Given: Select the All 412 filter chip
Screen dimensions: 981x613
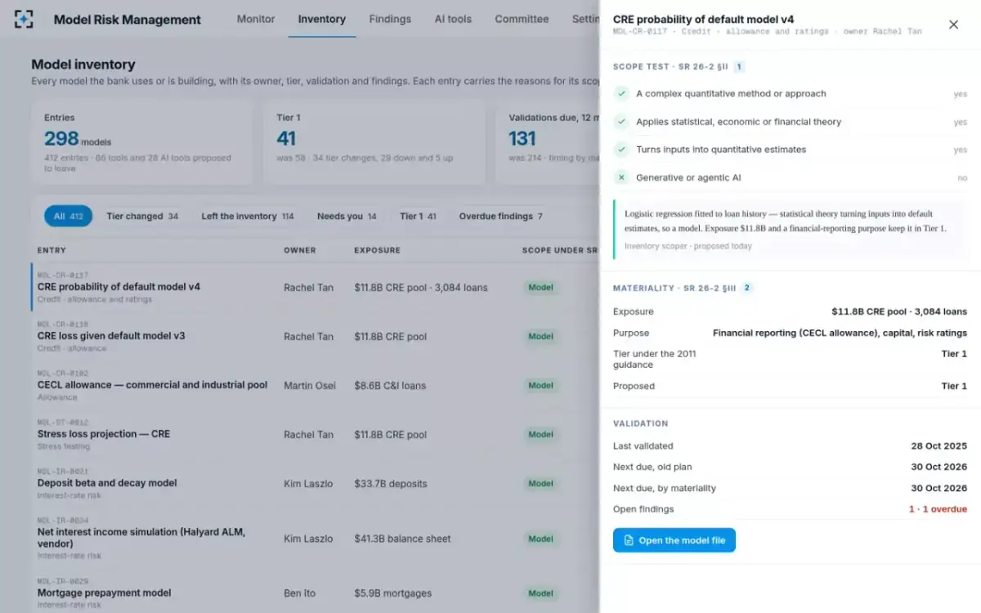Looking at the screenshot, I should click(69, 217).
